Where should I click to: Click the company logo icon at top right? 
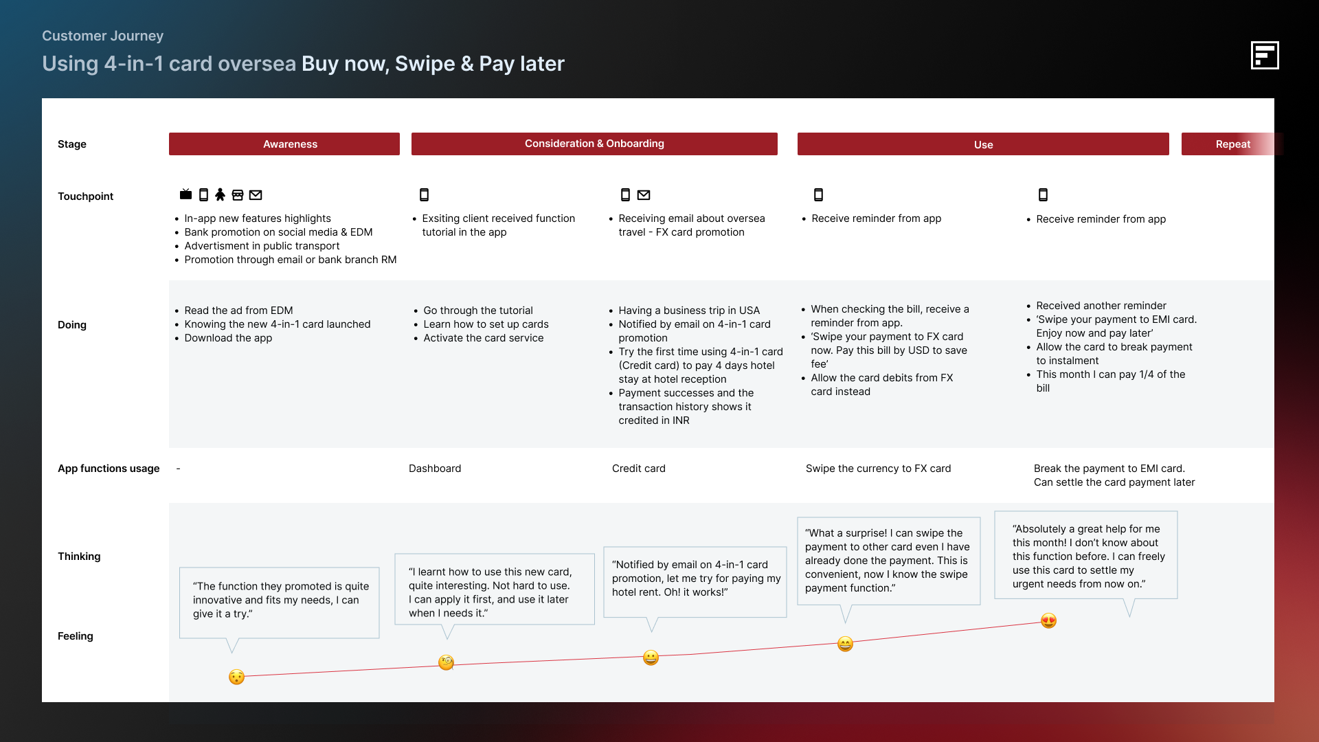point(1265,55)
